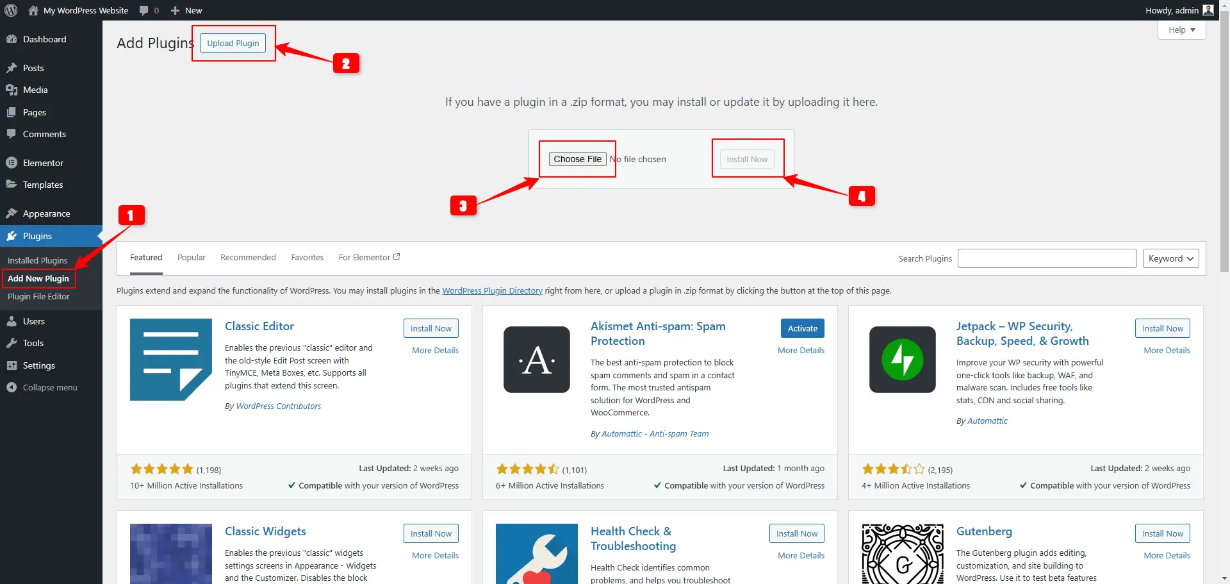Image resolution: width=1230 pixels, height=584 pixels.
Task: Click in the Search Plugins field
Action: [1047, 258]
